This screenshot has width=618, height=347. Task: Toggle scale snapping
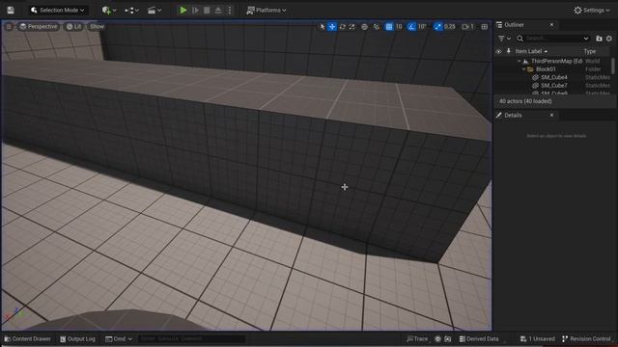click(x=437, y=27)
